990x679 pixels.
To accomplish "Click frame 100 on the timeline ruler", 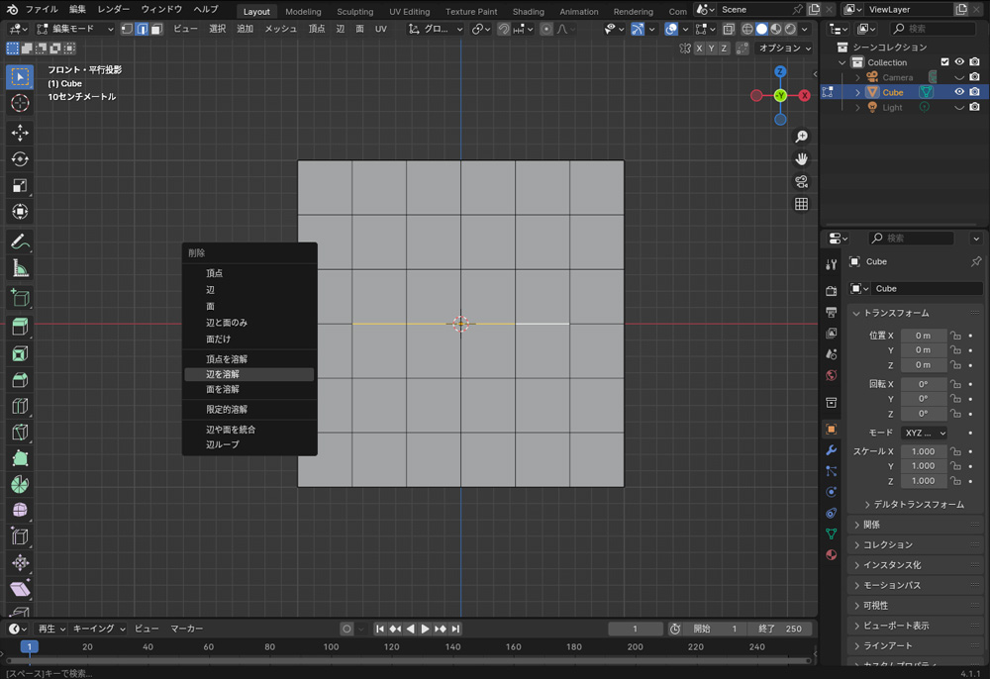I will (x=331, y=647).
